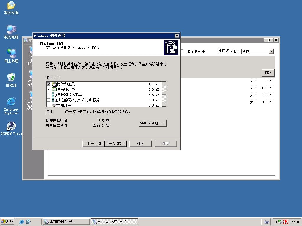This screenshot has width=302, height=226.
Task: Click the component list scroll up arrow
Action: point(164,84)
